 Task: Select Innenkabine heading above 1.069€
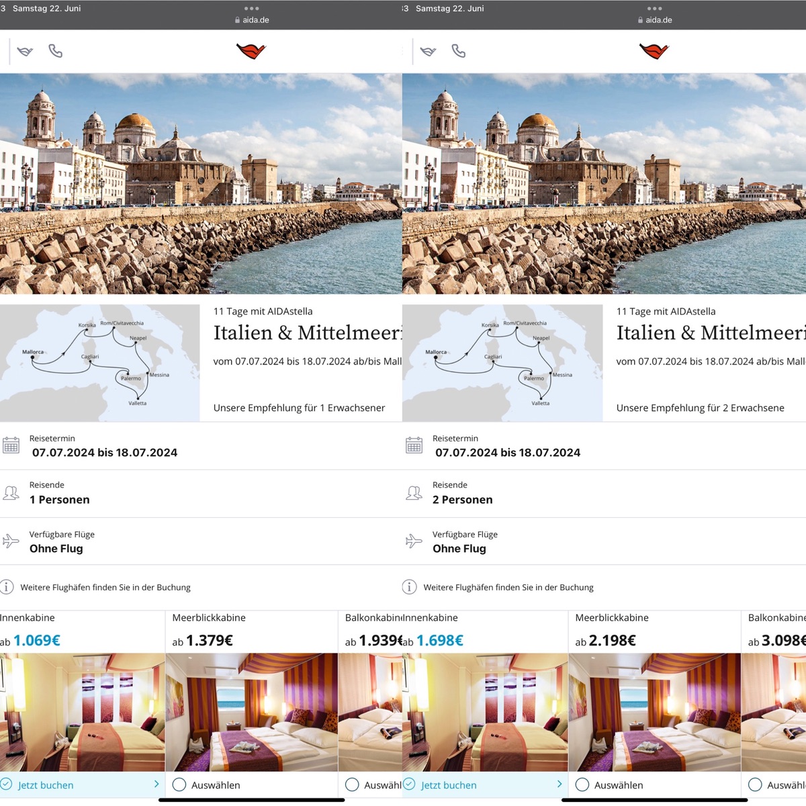28,618
